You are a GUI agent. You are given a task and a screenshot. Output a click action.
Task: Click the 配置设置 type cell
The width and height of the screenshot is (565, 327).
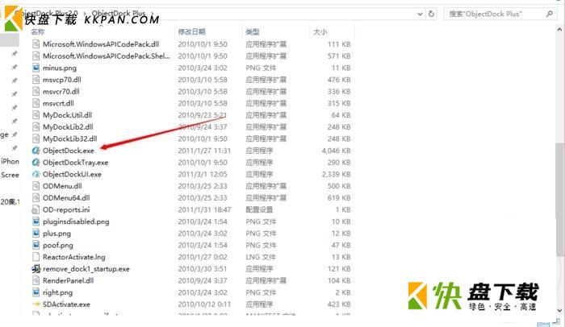coord(259,209)
